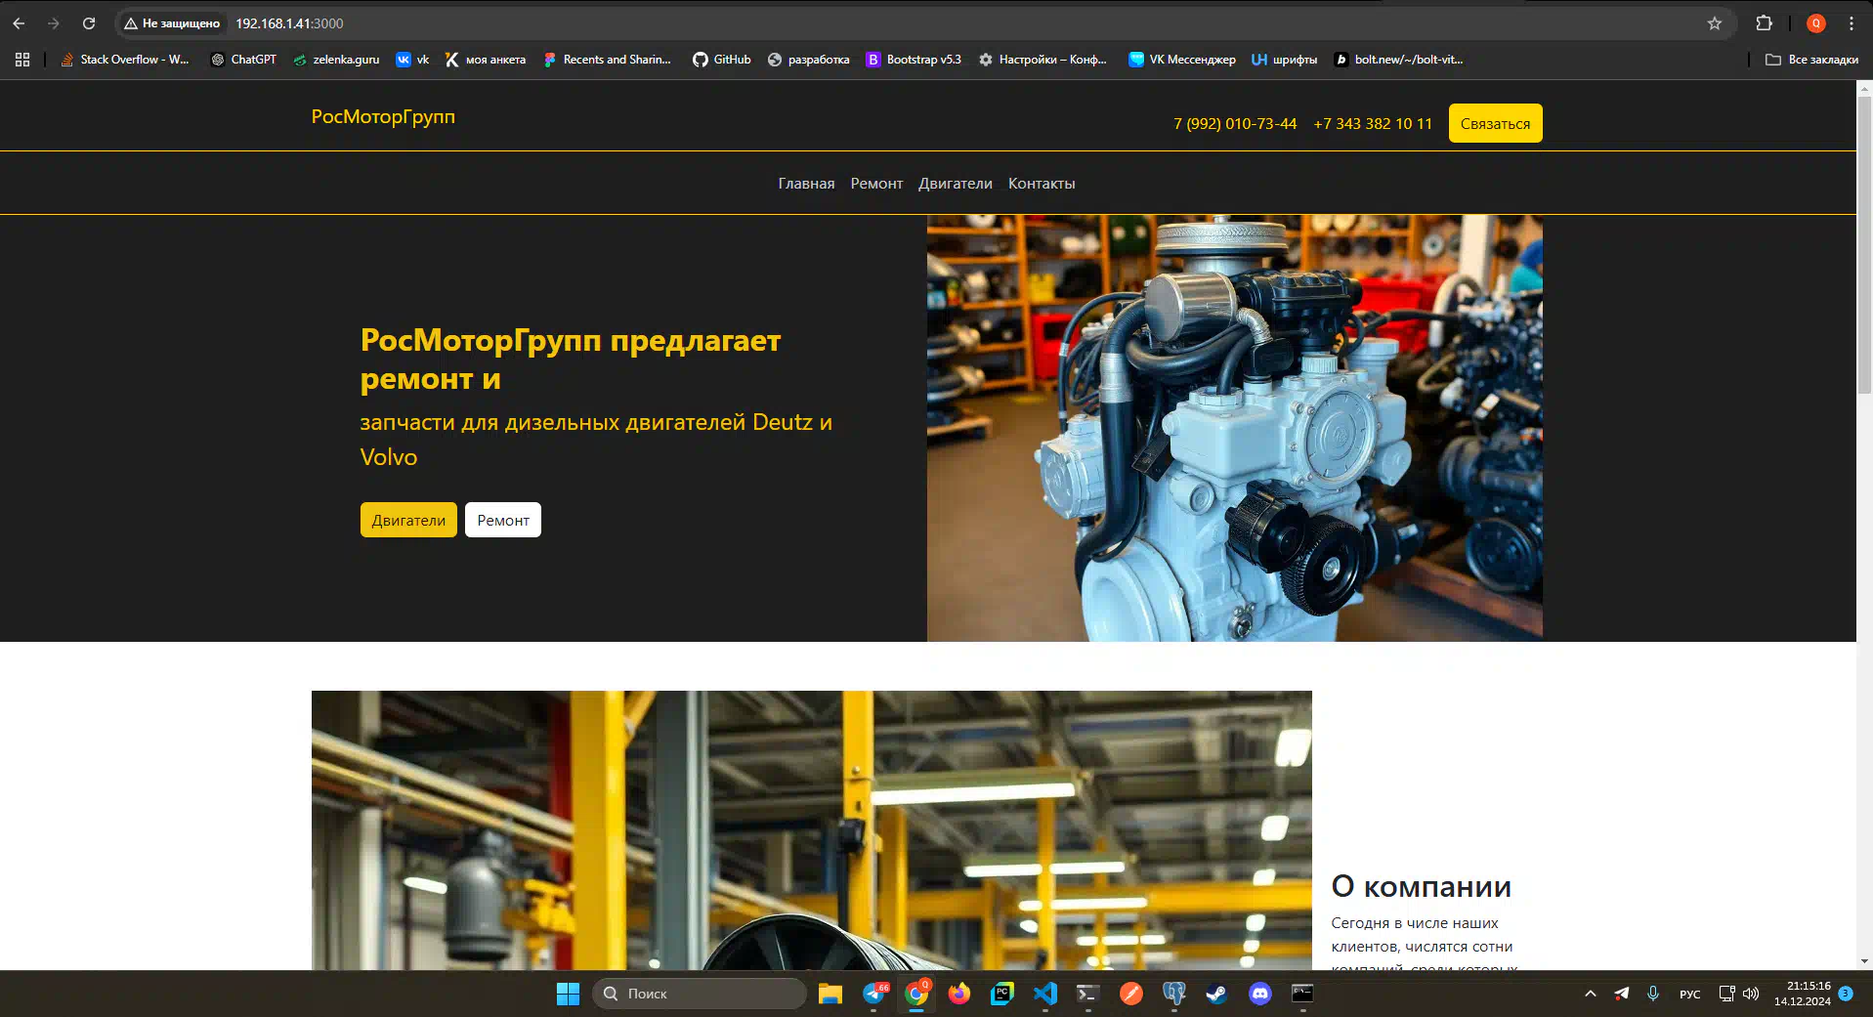Open Контакты in site navigation
The image size is (1873, 1017).
1041,184
